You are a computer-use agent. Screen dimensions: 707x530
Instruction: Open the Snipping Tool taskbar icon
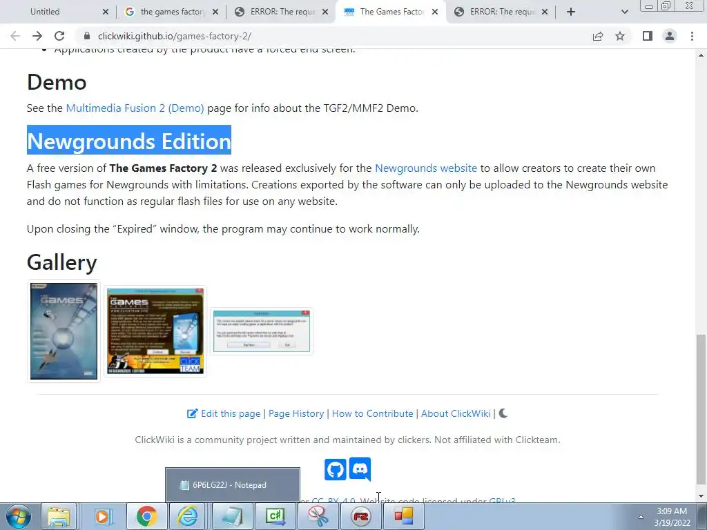click(318, 516)
